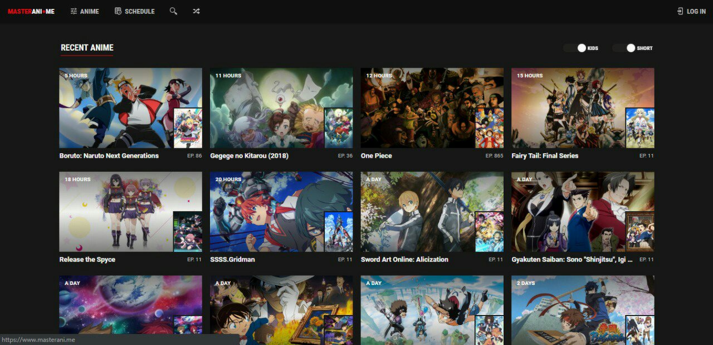Open the cherry blossom Basara artwork card
713x345 pixels.
pyautogui.click(x=583, y=310)
